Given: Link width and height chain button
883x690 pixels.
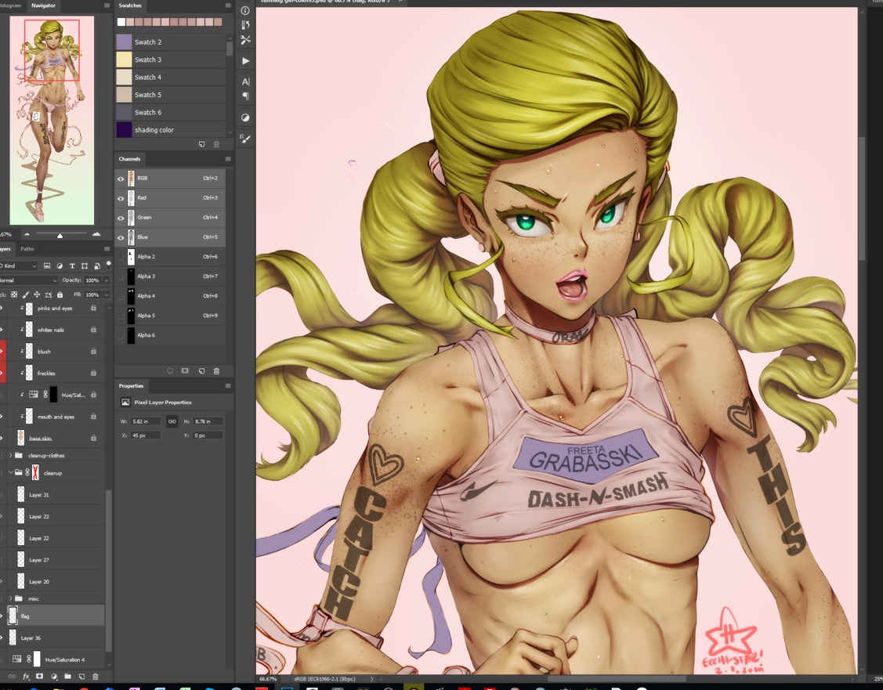Looking at the screenshot, I should click(x=172, y=421).
